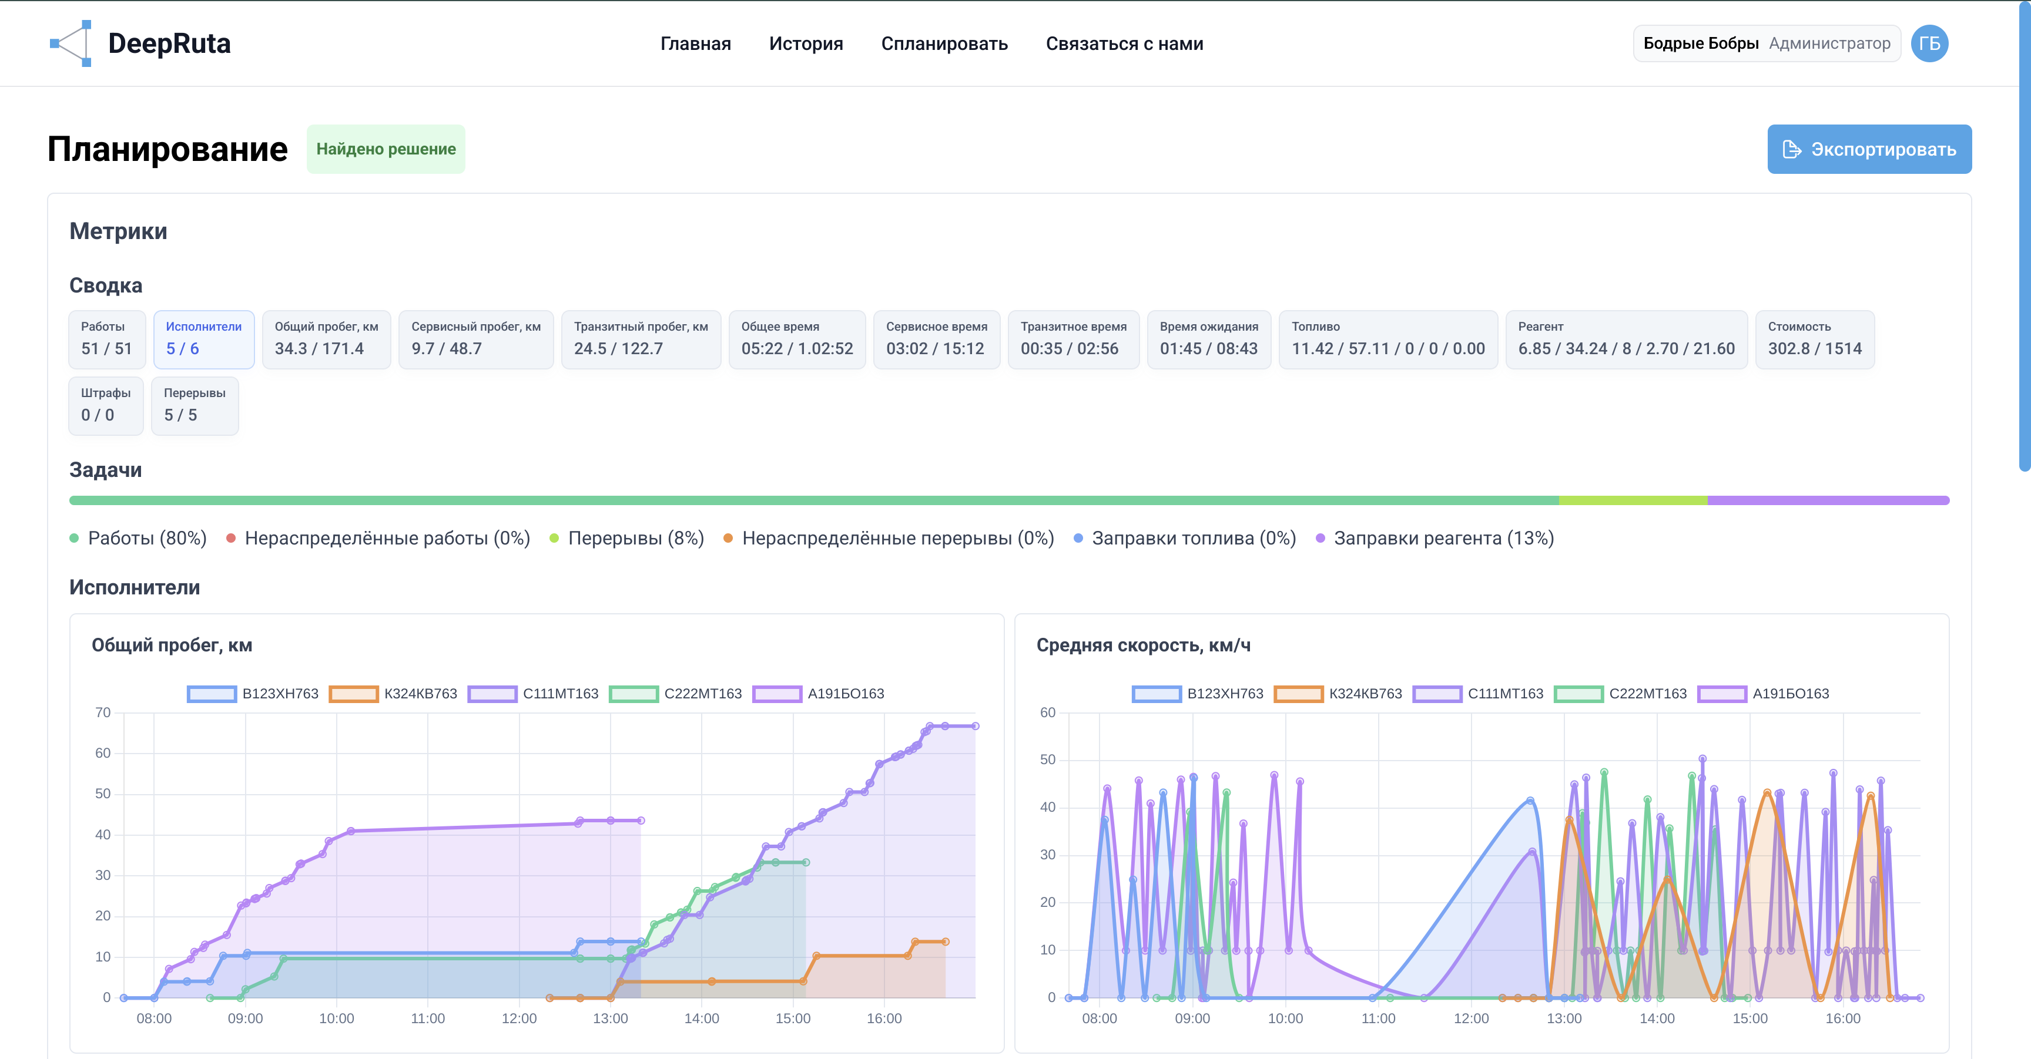
Task: Toggle Перерывы (8%) legend item
Action: click(627, 538)
